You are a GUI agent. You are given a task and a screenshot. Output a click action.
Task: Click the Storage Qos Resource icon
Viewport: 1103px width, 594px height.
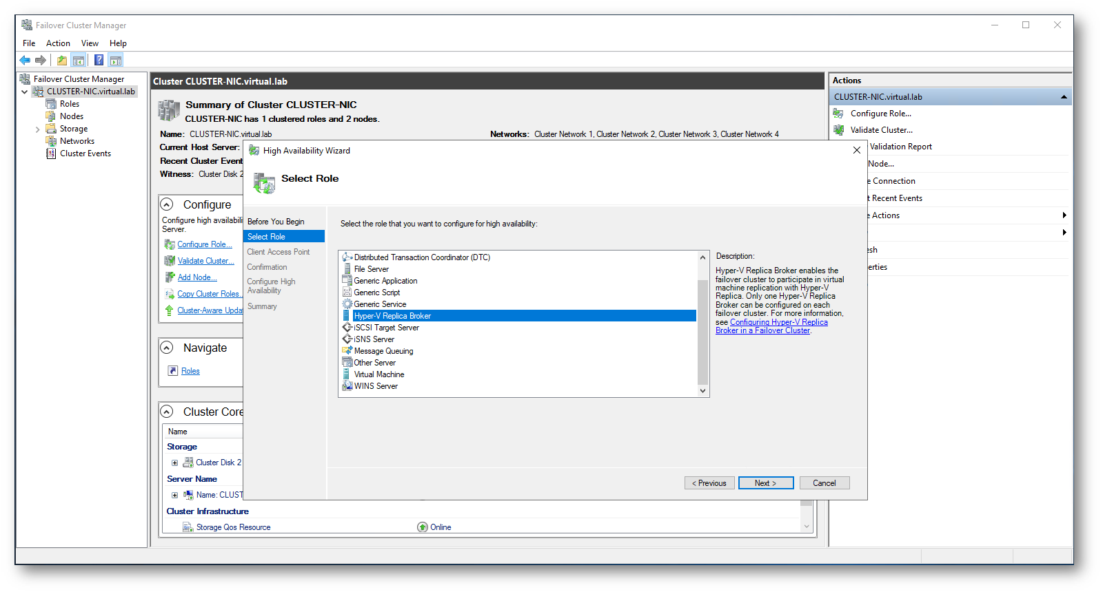188,527
